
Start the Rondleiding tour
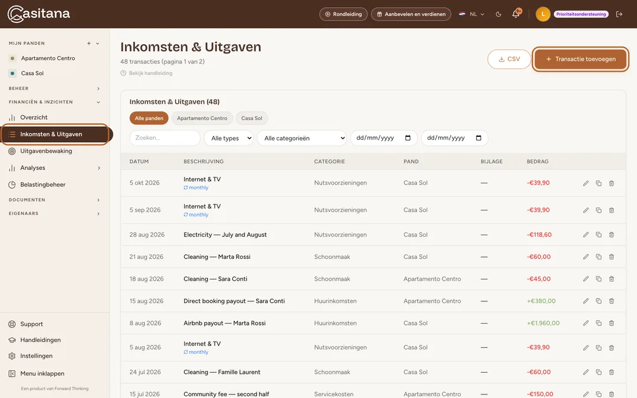click(x=343, y=14)
